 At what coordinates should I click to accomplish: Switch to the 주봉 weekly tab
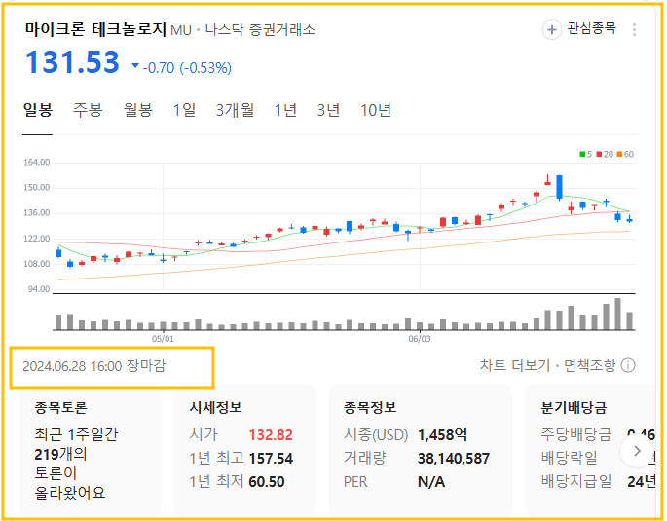[x=88, y=110]
